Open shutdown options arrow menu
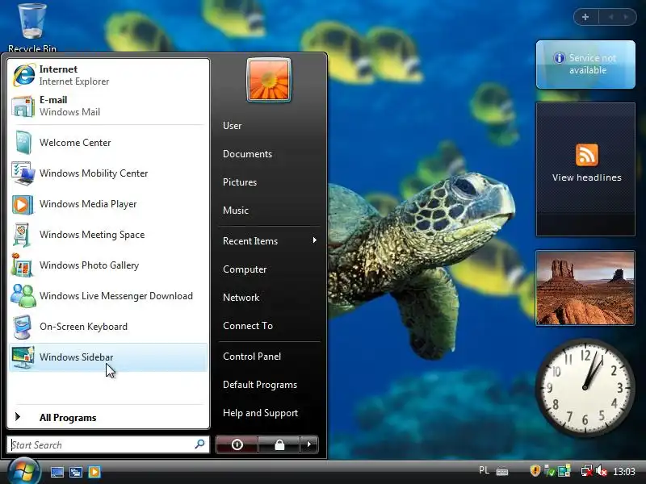This screenshot has width=646, height=484. coord(309,444)
